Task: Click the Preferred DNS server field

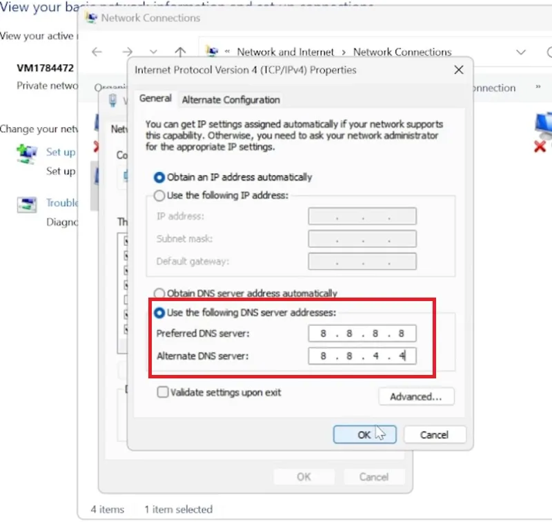Action: click(362, 333)
